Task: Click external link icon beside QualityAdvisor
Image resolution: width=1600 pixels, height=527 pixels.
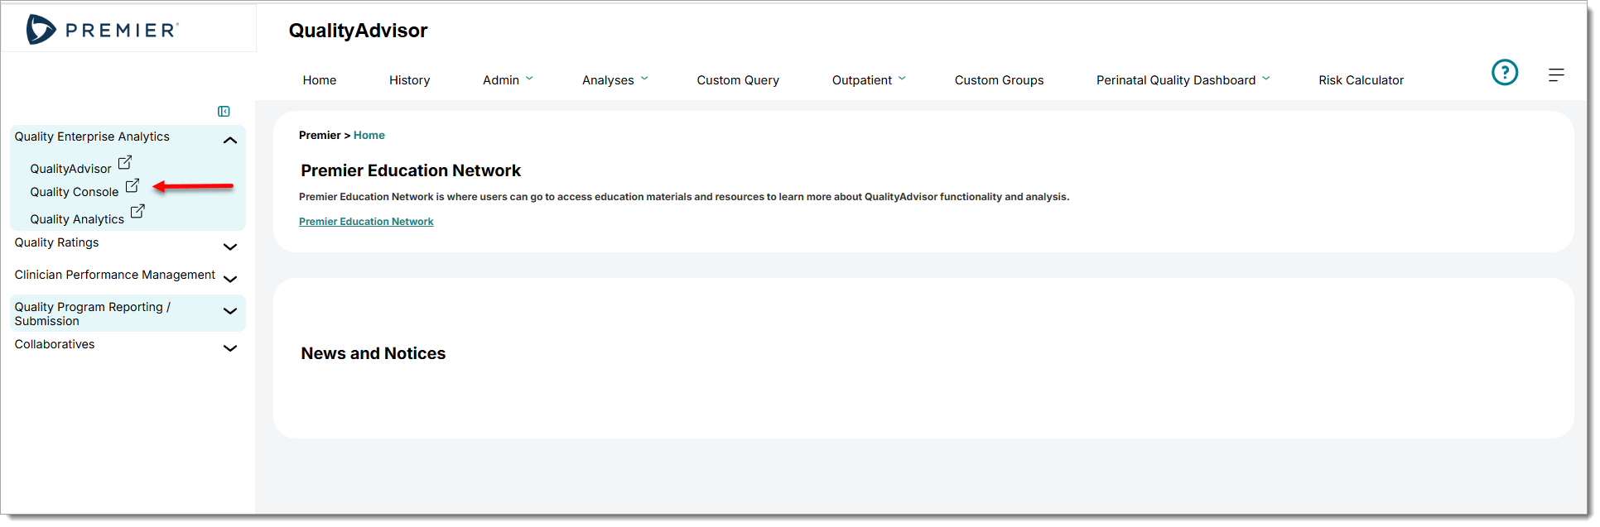Action: click(x=125, y=163)
